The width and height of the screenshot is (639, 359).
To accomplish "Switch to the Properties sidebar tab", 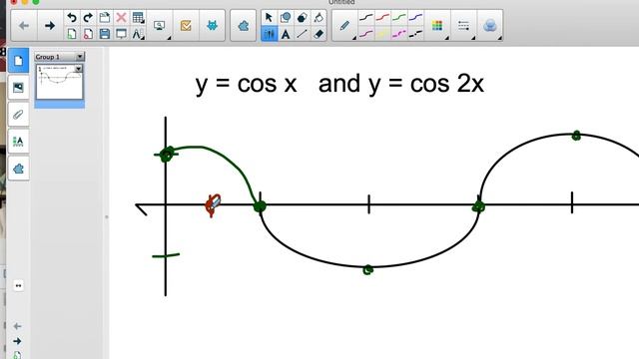I will [x=18, y=142].
